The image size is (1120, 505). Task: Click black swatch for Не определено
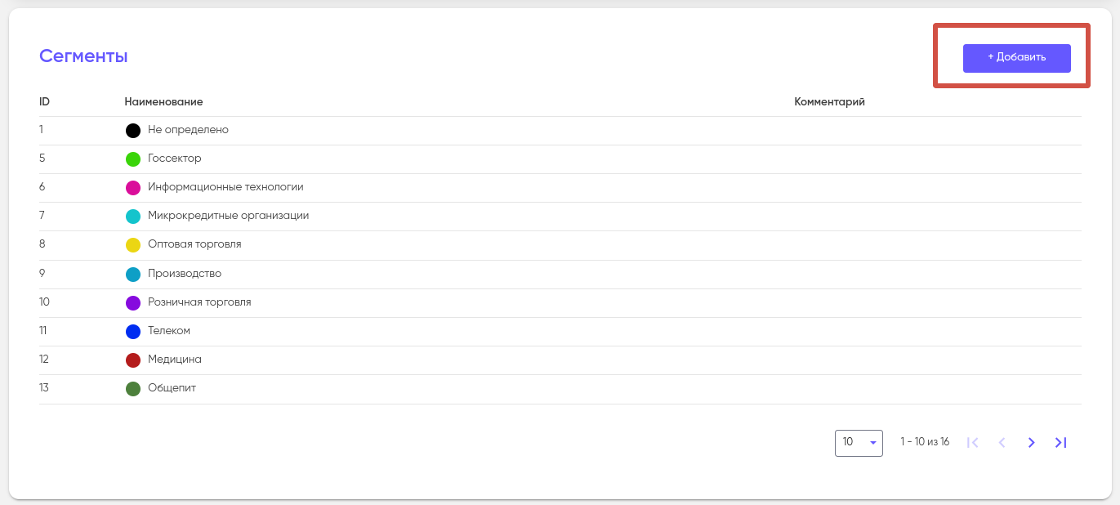[x=133, y=131]
